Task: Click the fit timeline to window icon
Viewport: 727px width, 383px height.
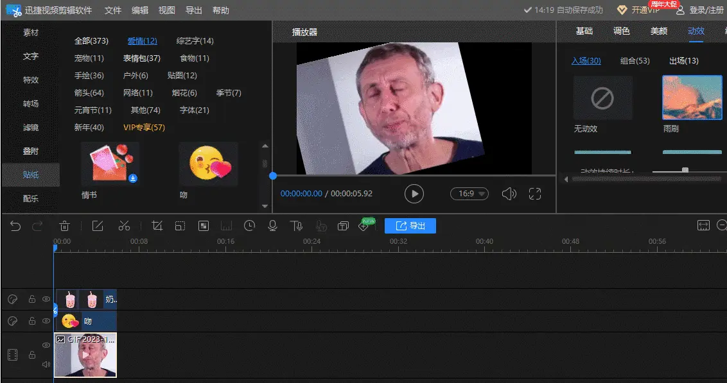Action: [703, 226]
